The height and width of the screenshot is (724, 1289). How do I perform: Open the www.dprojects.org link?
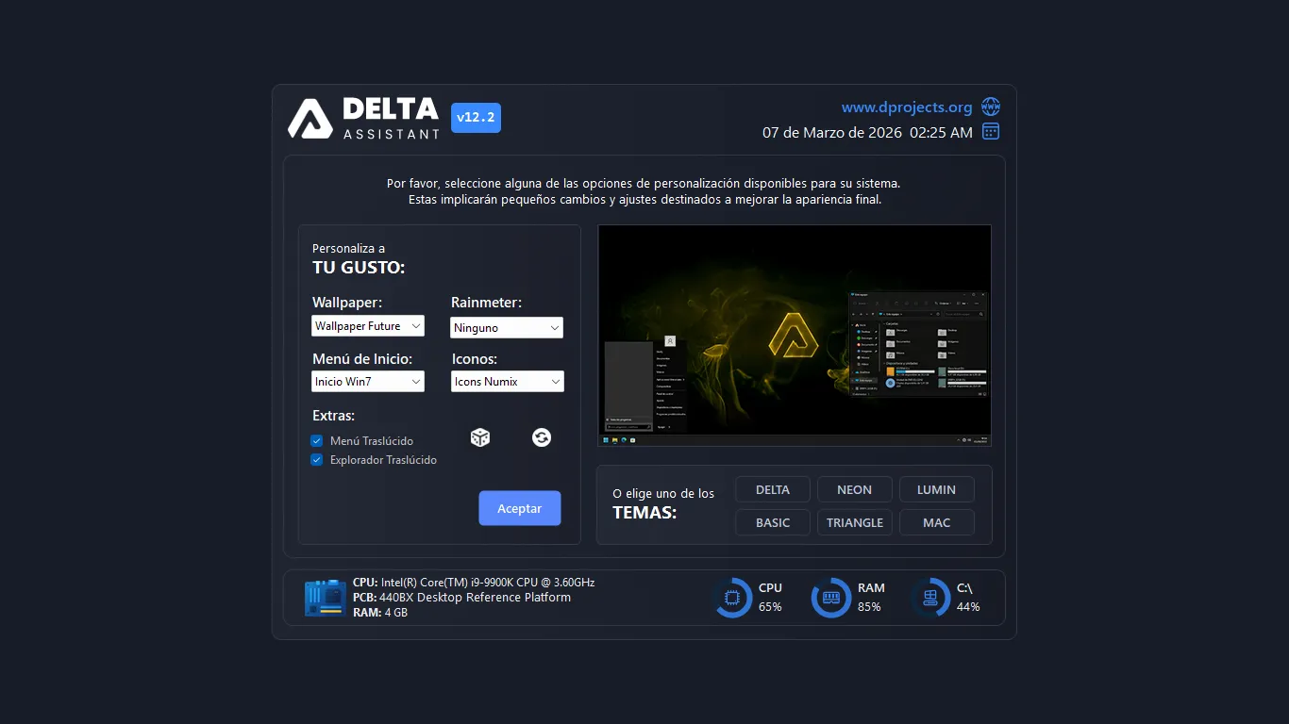click(x=907, y=107)
